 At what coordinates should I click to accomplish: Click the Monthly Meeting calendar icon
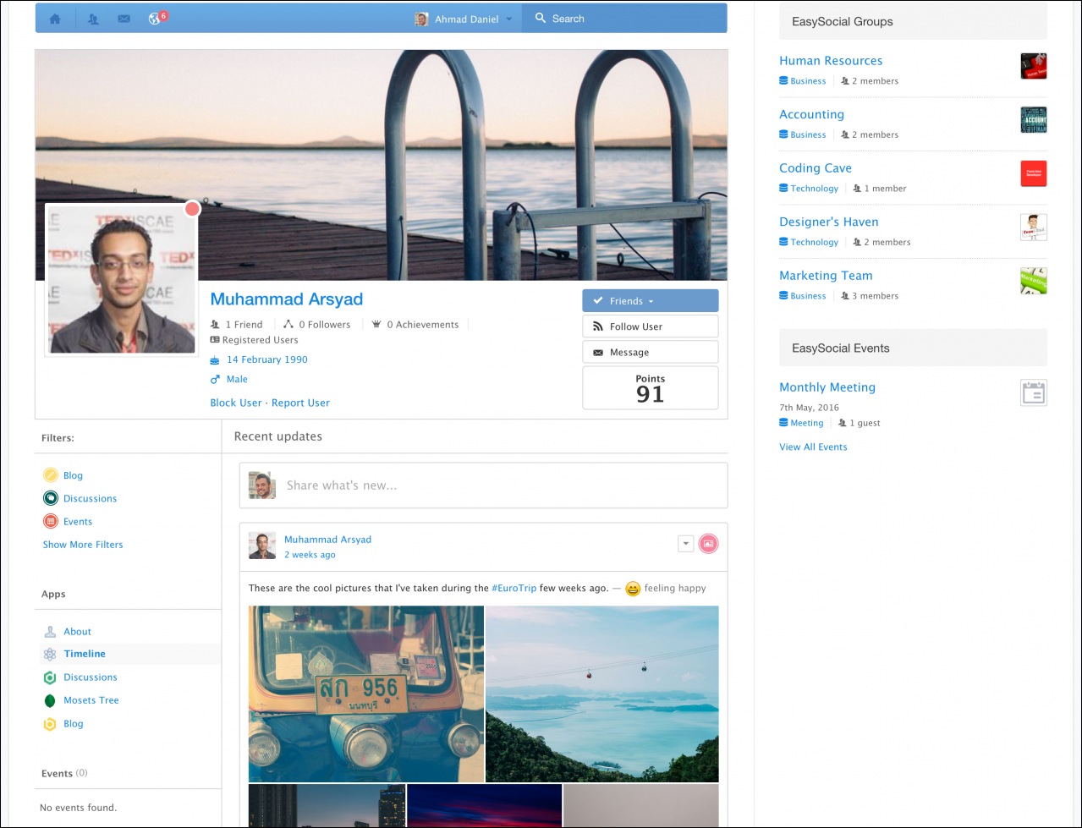point(1033,393)
